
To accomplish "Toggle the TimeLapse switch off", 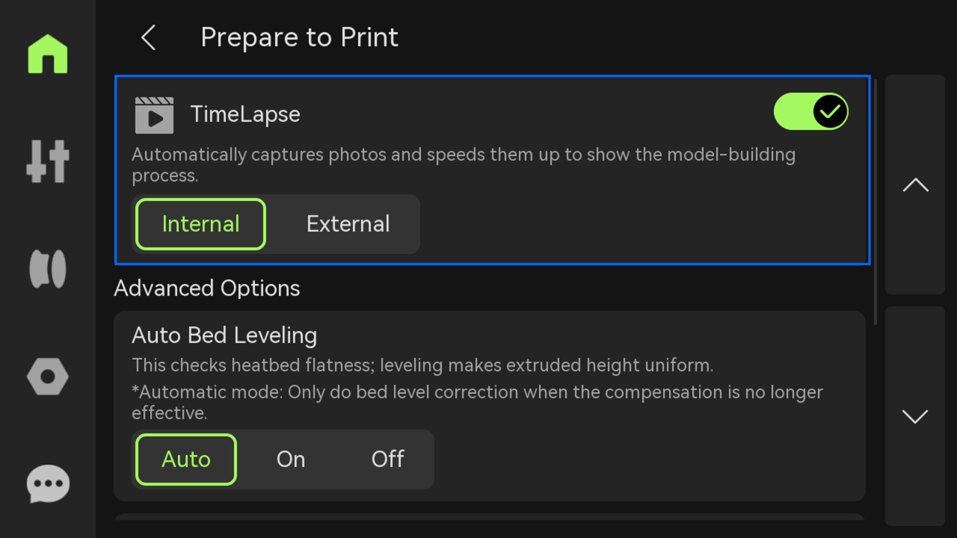I will pos(810,112).
